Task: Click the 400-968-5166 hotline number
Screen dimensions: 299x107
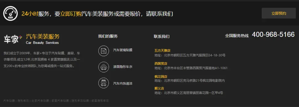Action: tap(273, 35)
